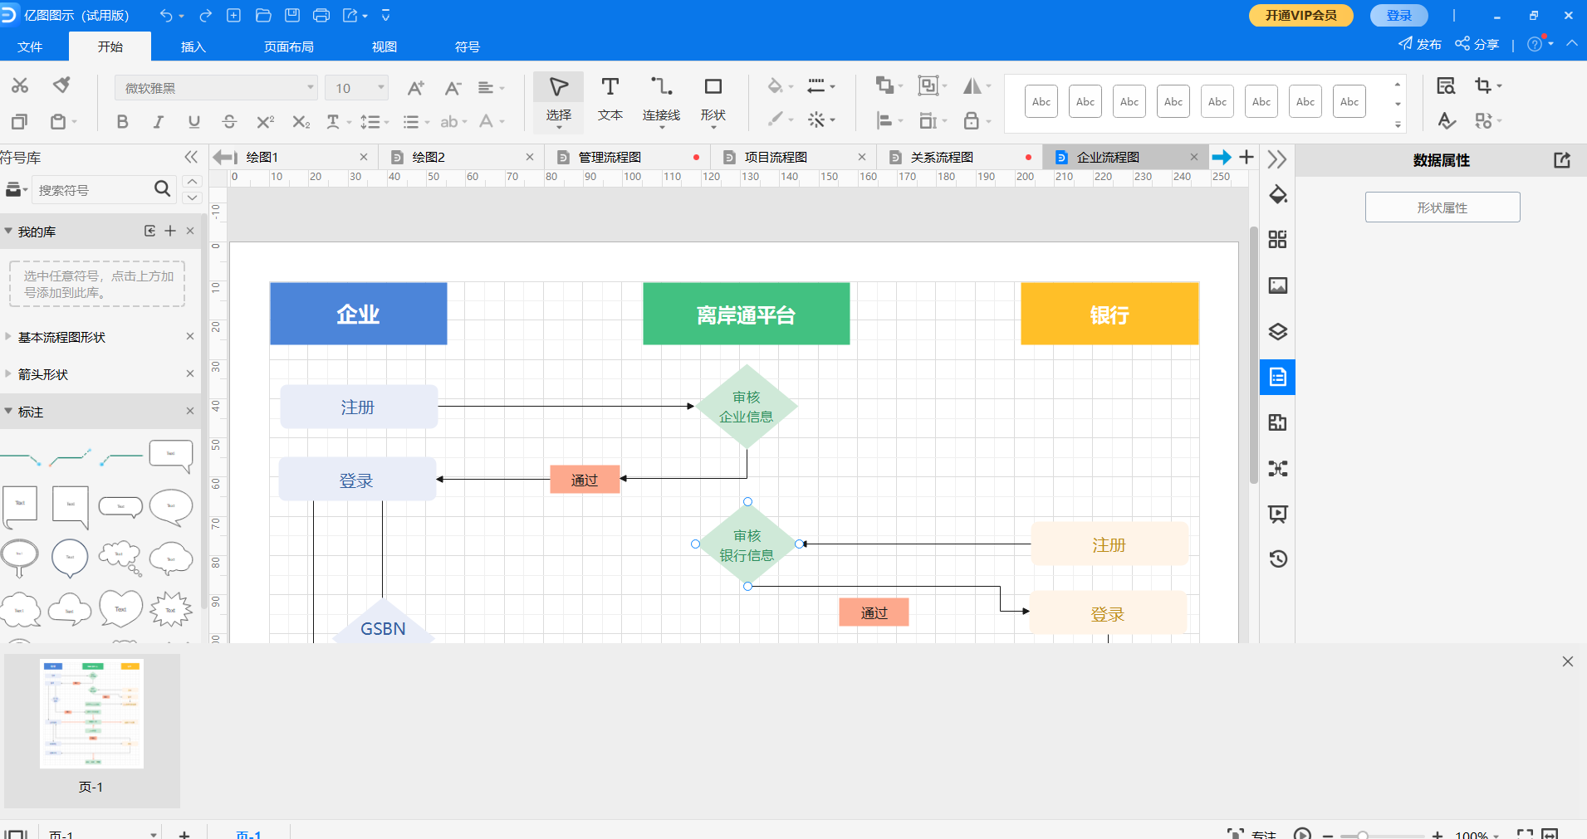Image resolution: width=1587 pixels, height=839 pixels.
Task: Open the Layers panel icon in right sidebar
Action: point(1277,332)
